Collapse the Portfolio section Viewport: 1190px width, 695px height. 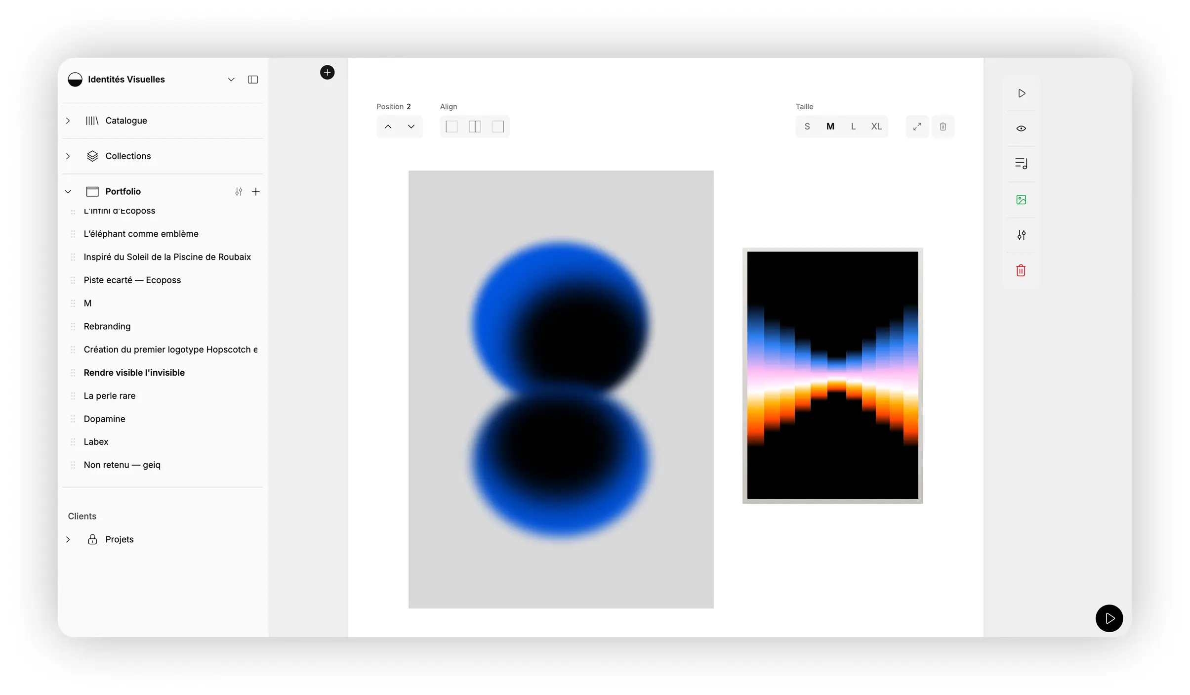68,192
